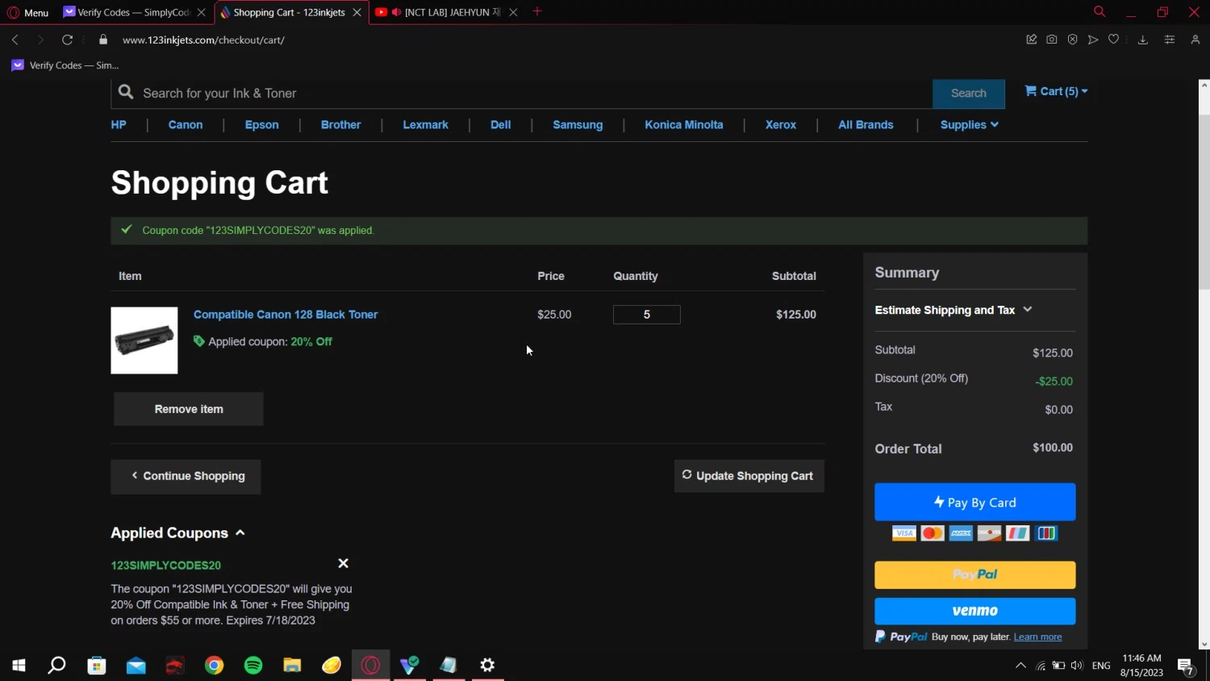Open Windows taskbar search
This screenshot has width=1210, height=681.
(x=56, y=665)
